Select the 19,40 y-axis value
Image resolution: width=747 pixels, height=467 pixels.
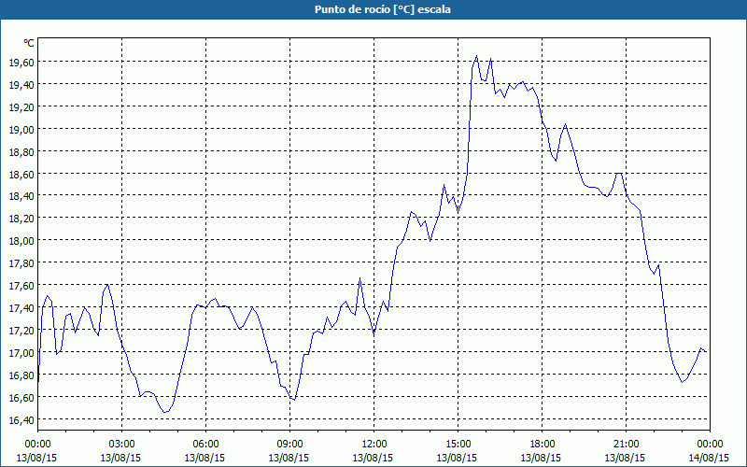[x=21, y=84]
